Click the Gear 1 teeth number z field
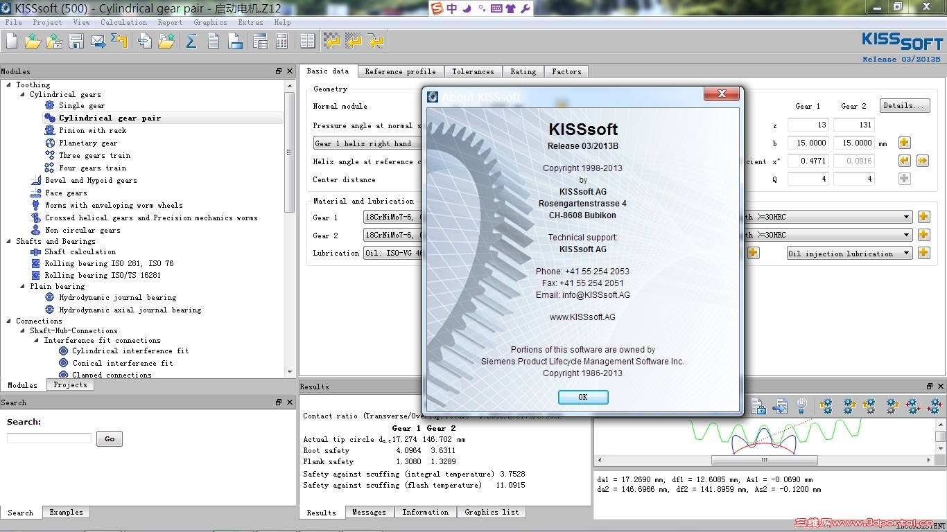This screenshot has height=532, width=947. (x=808, y=125)
